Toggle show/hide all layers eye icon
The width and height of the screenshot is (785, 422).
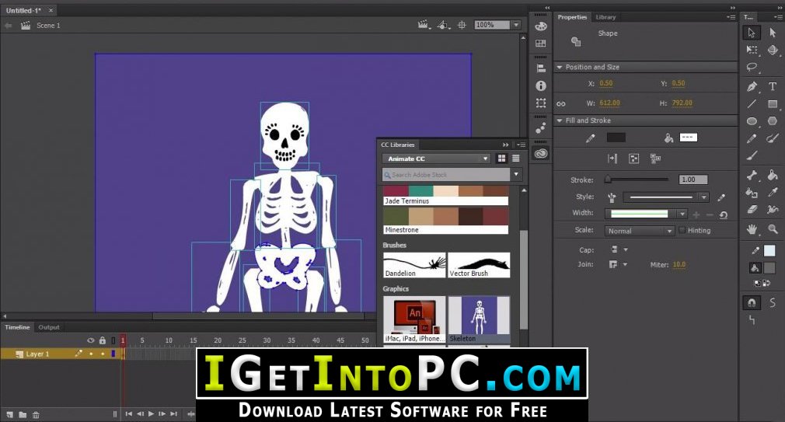pyautogui.click(x=91, y=340)
